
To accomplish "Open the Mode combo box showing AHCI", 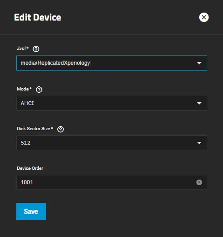I will pyautogui.click(x=112, y=103).
